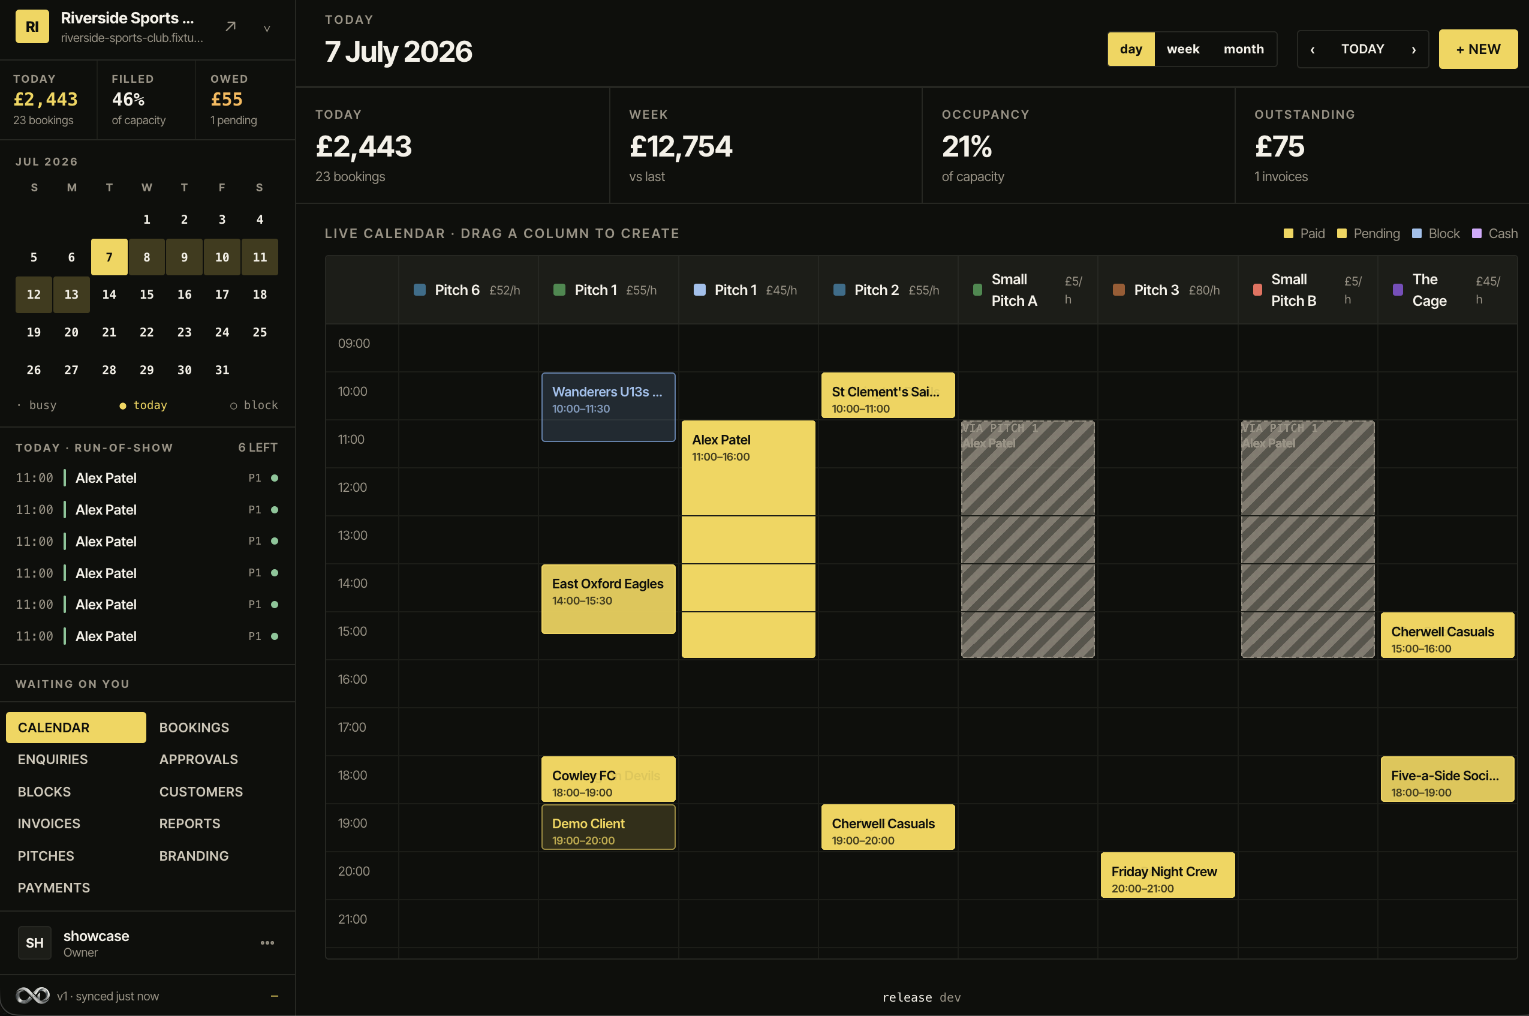Open the CUSTOMERS nav item
Image resolution: width=1529 pixels, height=1016 pixels.
coord(218,792)
